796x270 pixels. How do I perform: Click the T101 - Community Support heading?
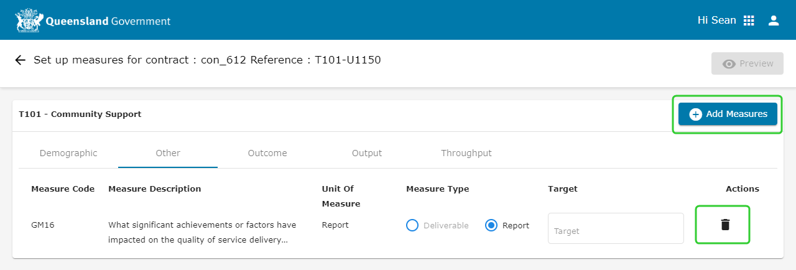coord(80,114)
